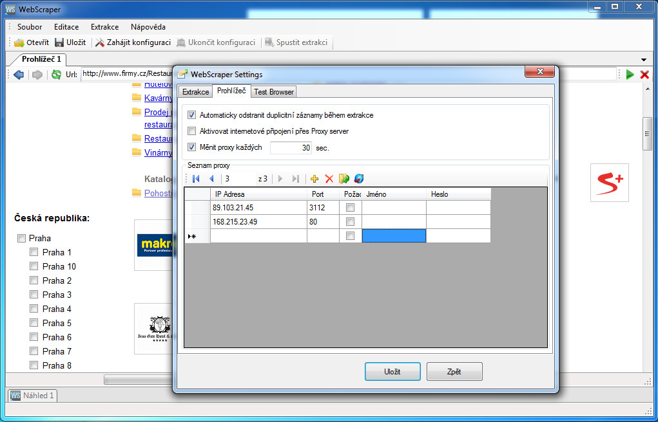Add new proxy with plus icon
The image size is (658, 422).
tap(314, 179)
